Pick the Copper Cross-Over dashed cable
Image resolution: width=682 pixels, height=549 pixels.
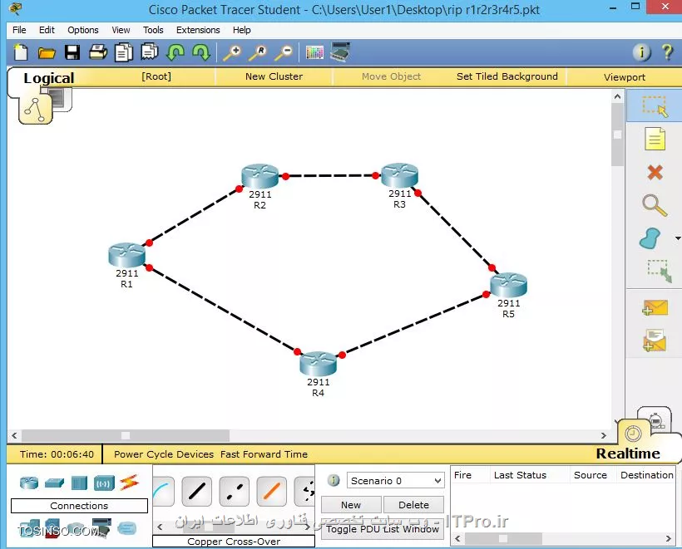pos(235,491)
